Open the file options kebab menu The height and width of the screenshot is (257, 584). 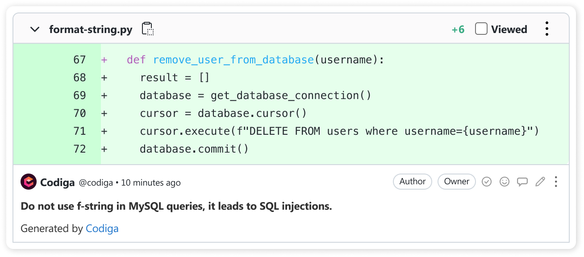coord(546,29)
